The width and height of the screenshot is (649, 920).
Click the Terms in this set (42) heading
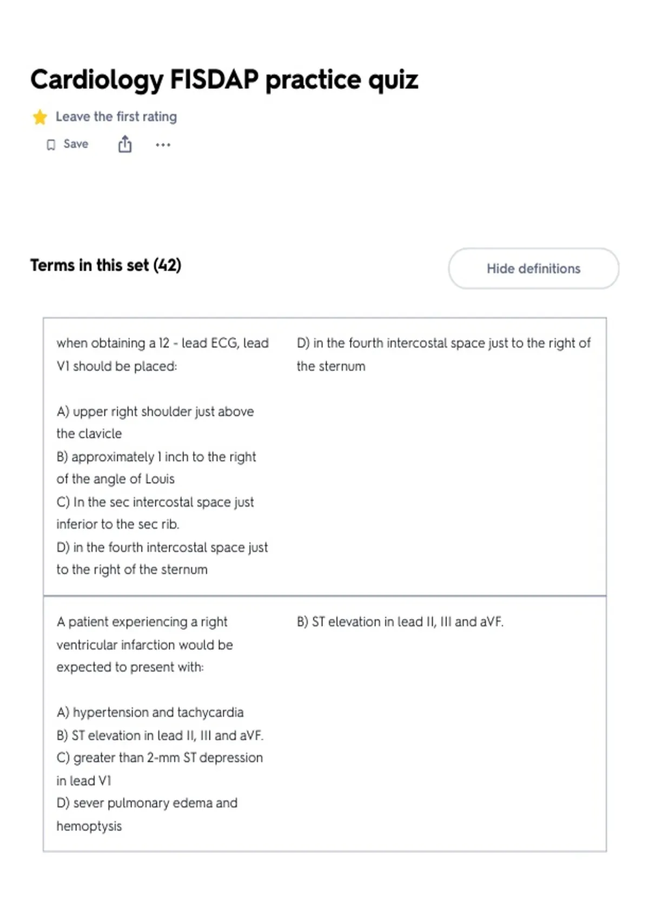point(106,265)
